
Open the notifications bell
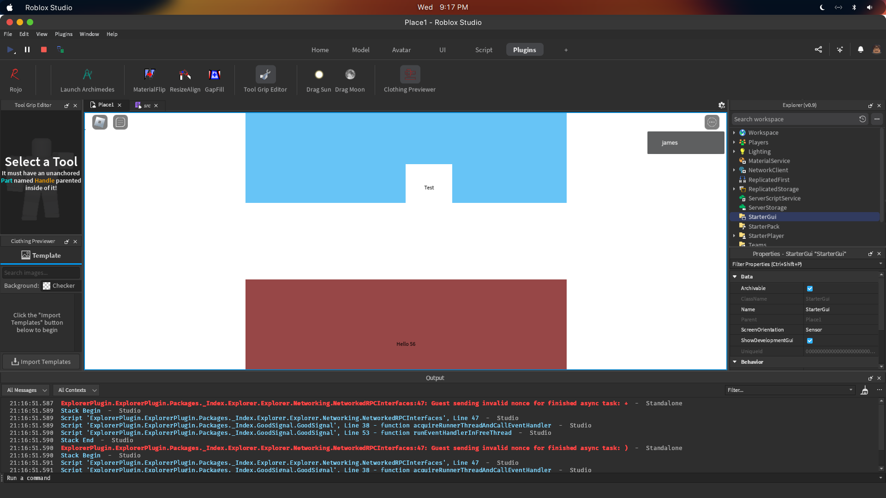pyautogui.click(x=861, y=49)
